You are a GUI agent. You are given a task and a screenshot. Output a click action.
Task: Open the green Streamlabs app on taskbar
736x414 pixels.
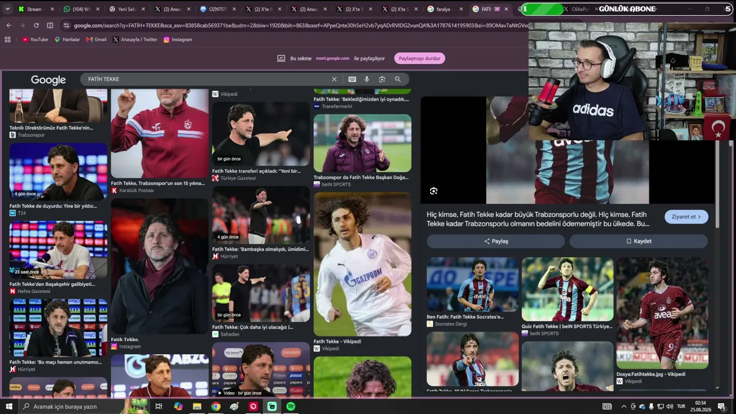click(x=272, y=407)
